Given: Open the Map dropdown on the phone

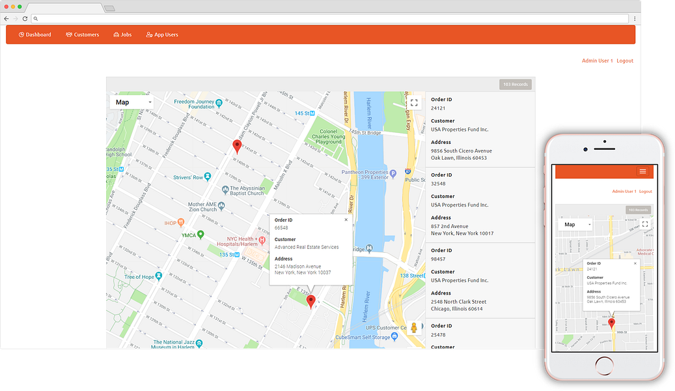Looking at the screenshot, I should (577, 225).
